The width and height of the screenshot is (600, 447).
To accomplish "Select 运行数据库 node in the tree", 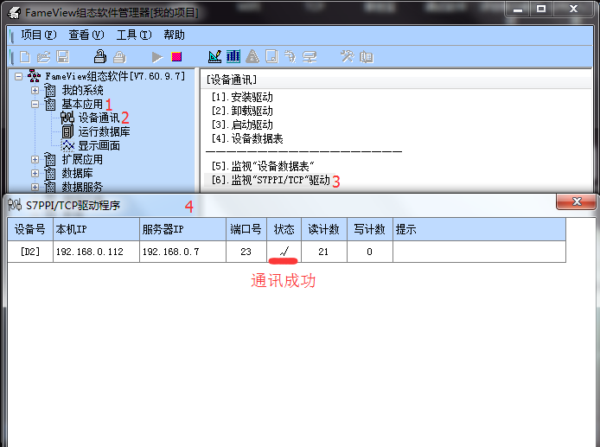I will (x=104, y=131).
